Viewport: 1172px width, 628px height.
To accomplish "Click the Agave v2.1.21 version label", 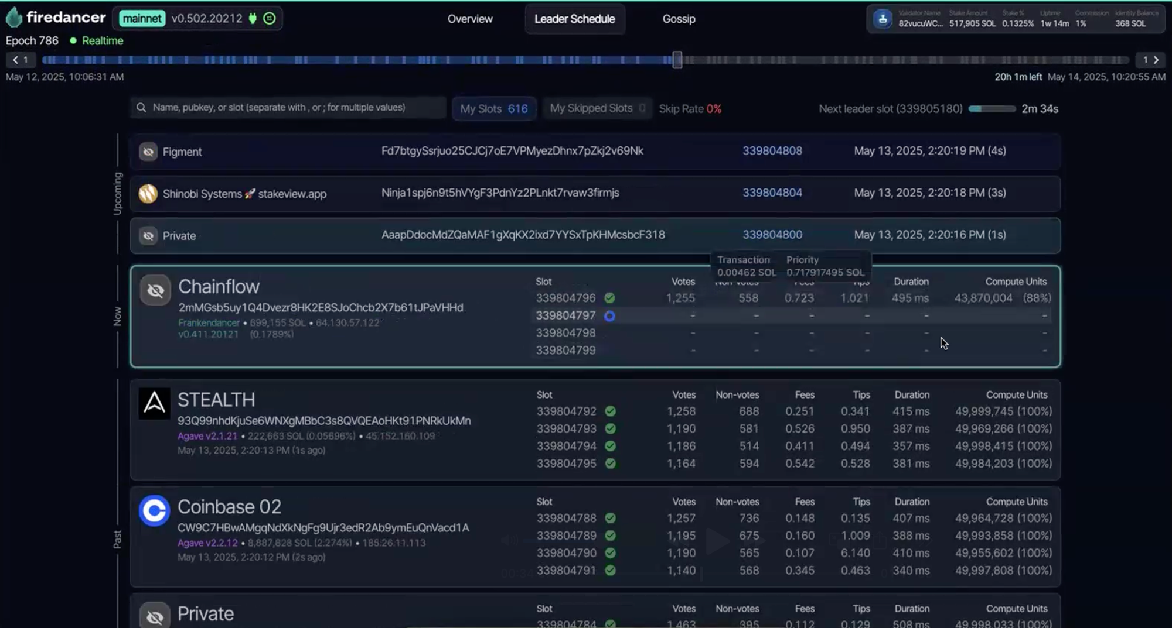I will tap(207, 436).
